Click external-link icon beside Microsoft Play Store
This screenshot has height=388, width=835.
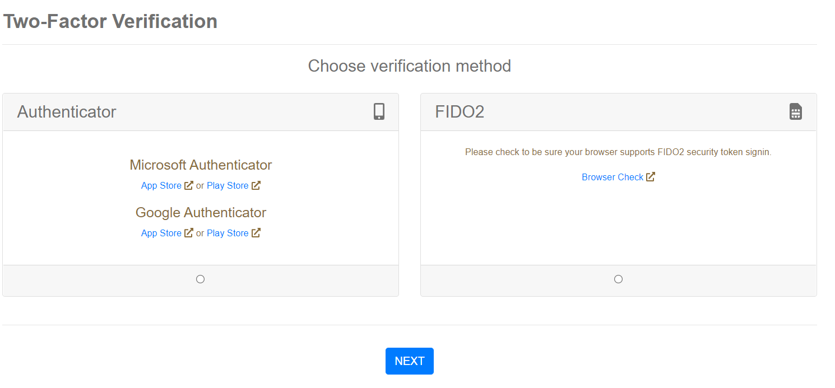tap(256, 185)
